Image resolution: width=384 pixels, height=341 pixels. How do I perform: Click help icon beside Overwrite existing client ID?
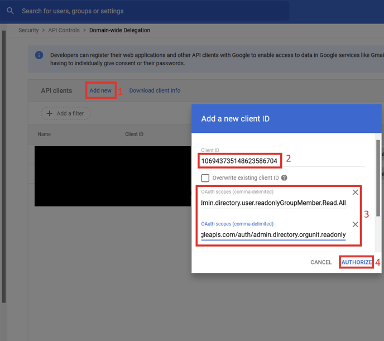[x=284, y=178]
